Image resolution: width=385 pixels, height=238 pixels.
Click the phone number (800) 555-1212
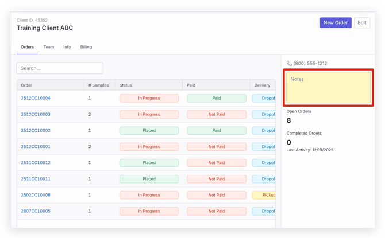(x=310, y=64)
